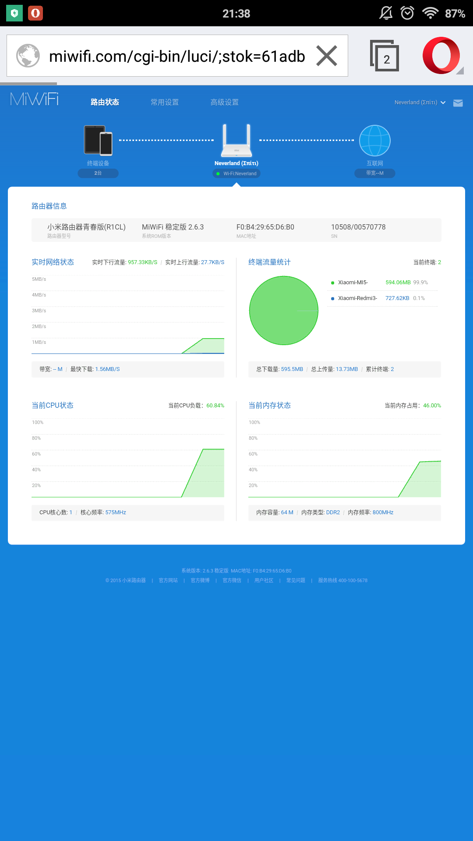Open the 官方微博 footer link

pyautogui.click(x=200, y=580)
